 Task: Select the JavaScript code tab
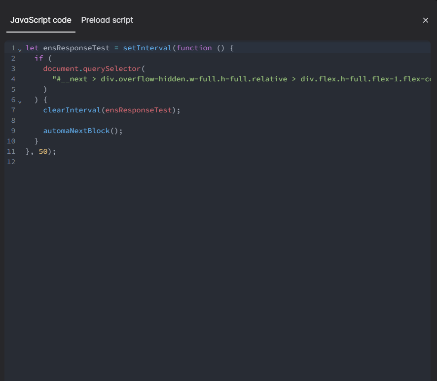tap(41, 20)
